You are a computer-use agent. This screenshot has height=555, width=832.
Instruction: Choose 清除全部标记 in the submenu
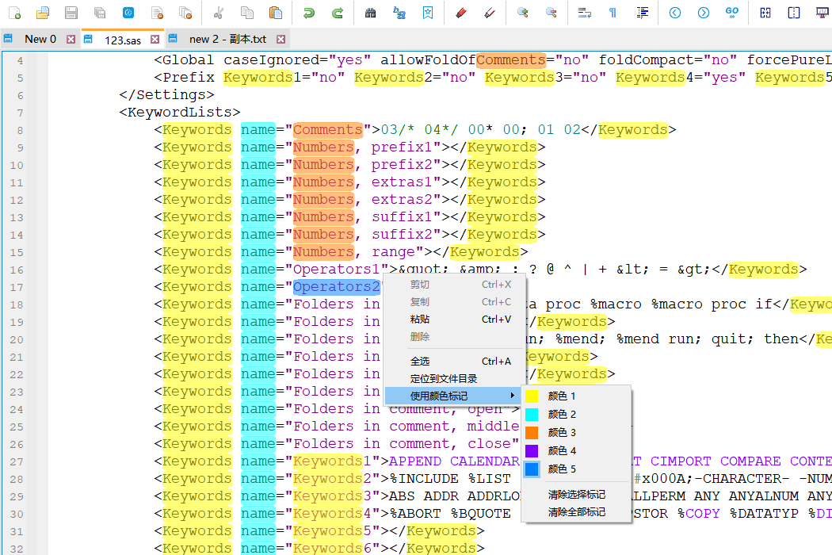tap(576, 512)
